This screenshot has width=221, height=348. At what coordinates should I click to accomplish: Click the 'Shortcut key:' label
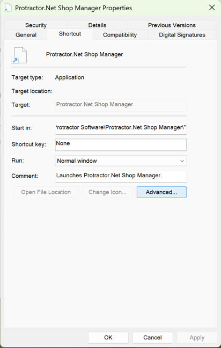29,144
